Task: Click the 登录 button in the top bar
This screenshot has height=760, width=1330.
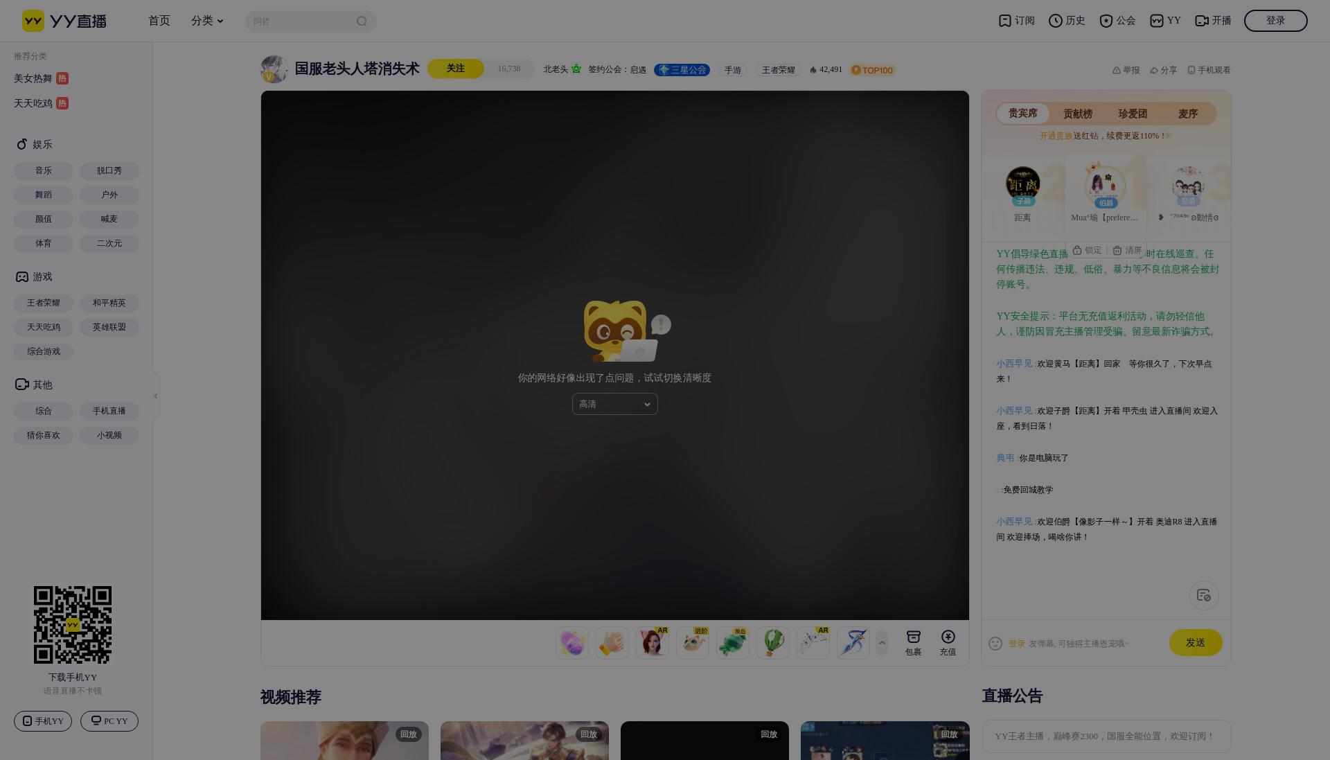Action: [x=1275, y=21]
